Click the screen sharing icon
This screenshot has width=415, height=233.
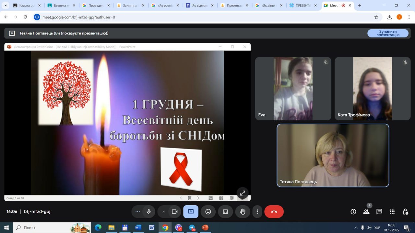coord(191,212)
